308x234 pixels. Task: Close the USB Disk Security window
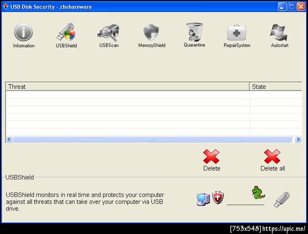click(x=301, y=7)
